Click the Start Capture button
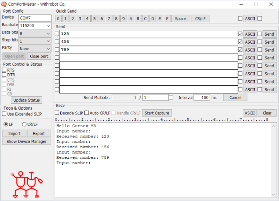Image resolution: width=279 pixels, height=201 pixels. [157, 113]
